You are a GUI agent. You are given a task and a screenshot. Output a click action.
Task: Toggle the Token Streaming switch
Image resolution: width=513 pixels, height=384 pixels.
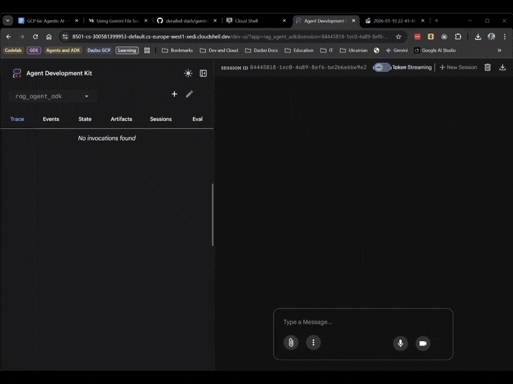point(382,67)
